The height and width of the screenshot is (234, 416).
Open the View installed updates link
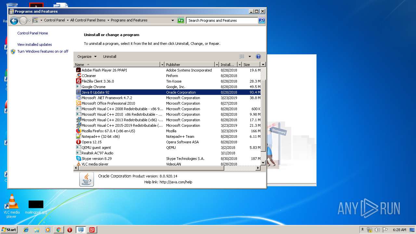(34, 45)
